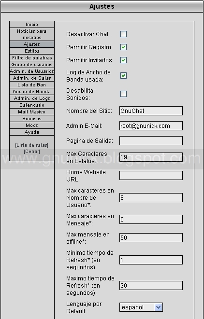Click the Max caracteres en Mensaje field
The height and width of the screenshot is (319, 204).
pyautogui.click(x=151, y=219)
